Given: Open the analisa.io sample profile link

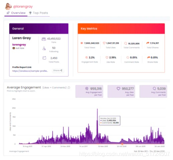Looking at the screenshot, I should click(30, 71).
